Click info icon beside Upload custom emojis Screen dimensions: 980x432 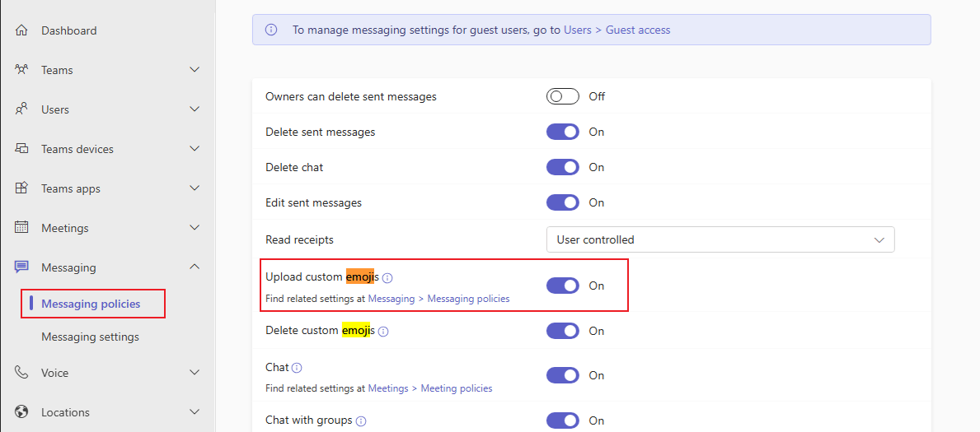pyautogui.click(x=387, y=277)
